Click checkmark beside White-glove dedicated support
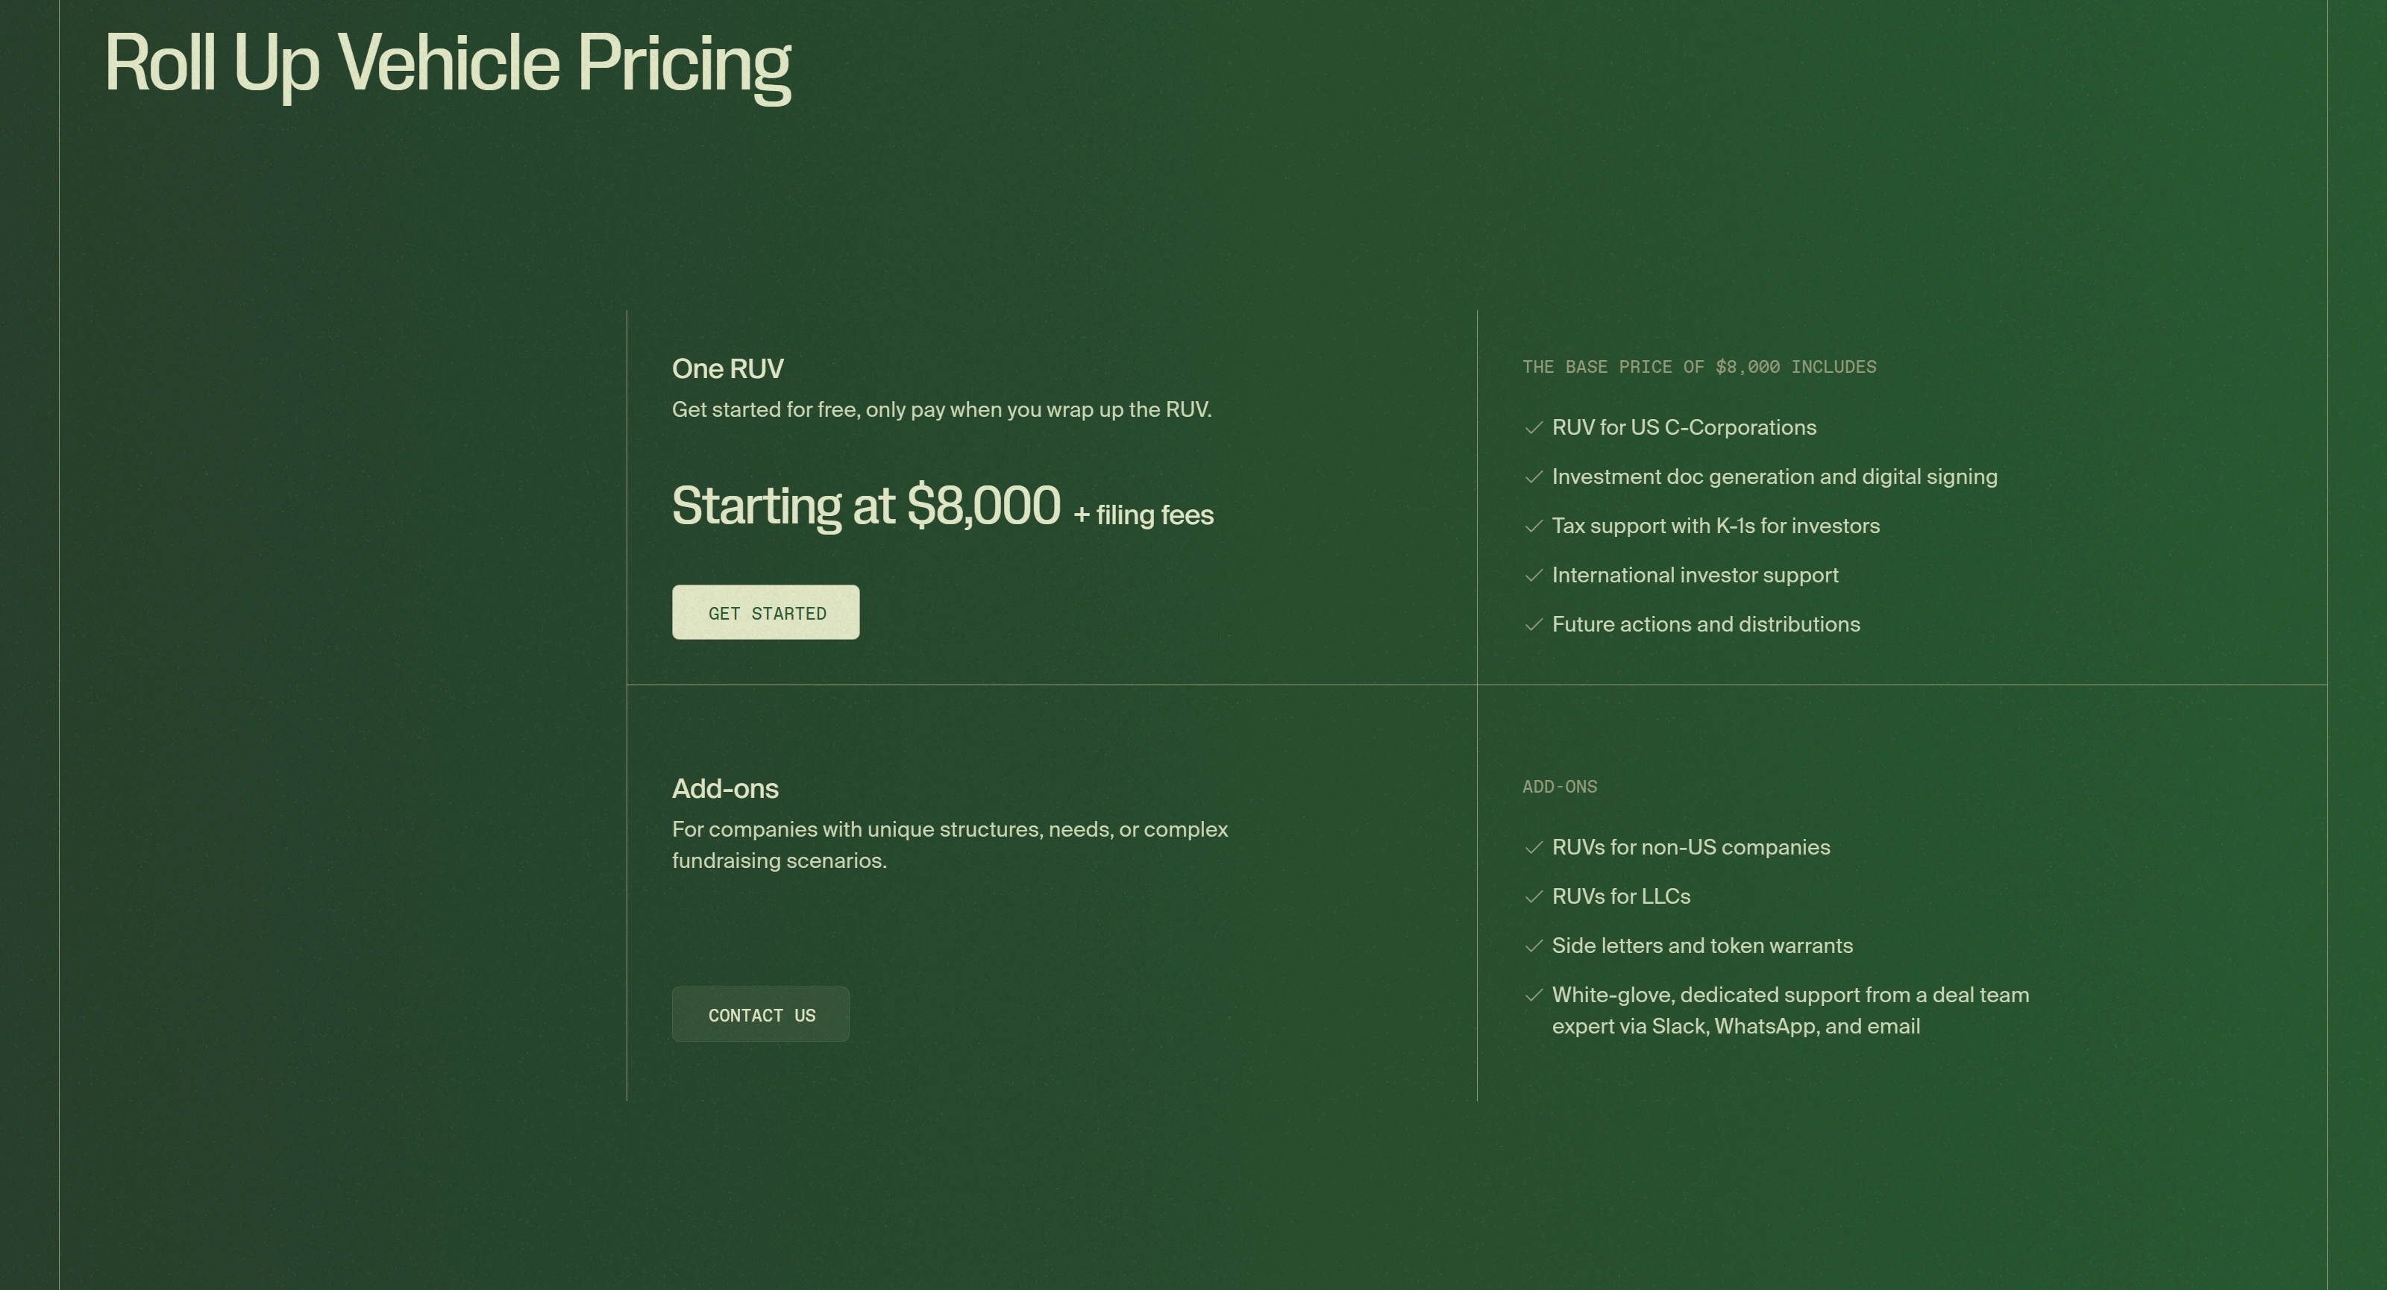Image resolution: width=2387 pixels, height=1290 pixels. coord(1534,995)
